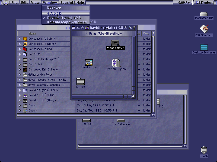Click the Davidic (Lylah) 1.9.5 row icon
The image size is (217, 162).
point(25,90)
